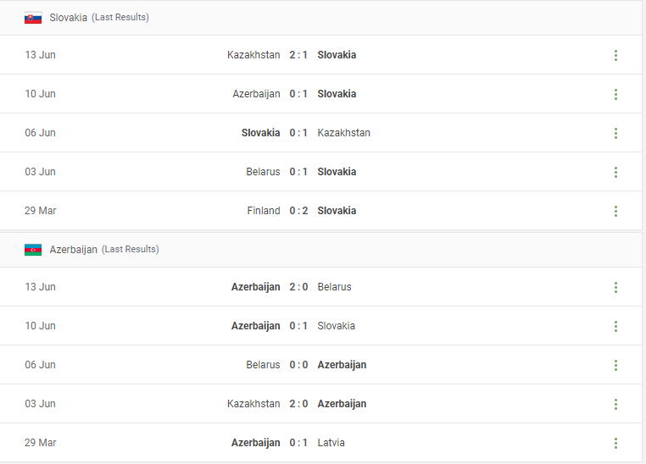Screen dimensions: 646x464
Task: Open kebab menu for Belarus 0:1 Slovakia
Action: click(x=615, y=172)
